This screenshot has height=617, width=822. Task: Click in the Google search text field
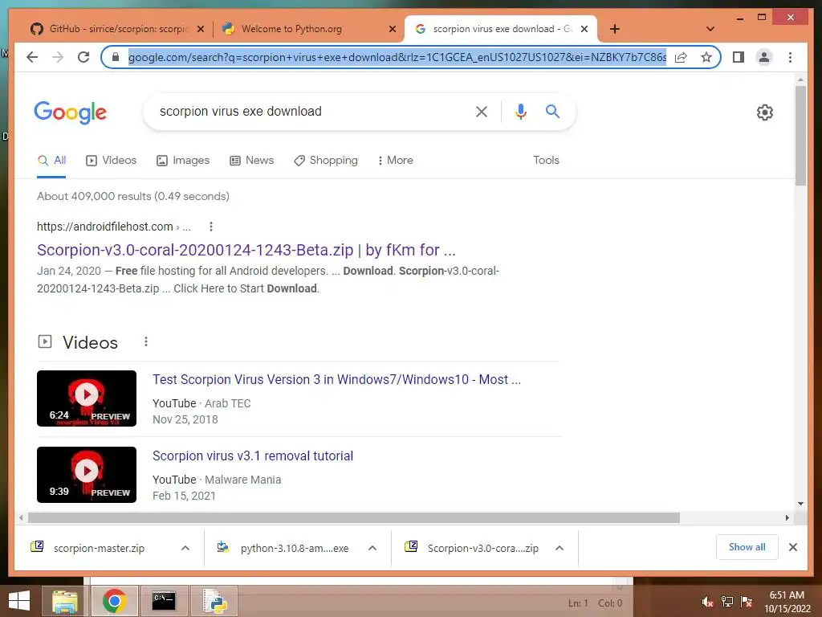click(309, 111)
